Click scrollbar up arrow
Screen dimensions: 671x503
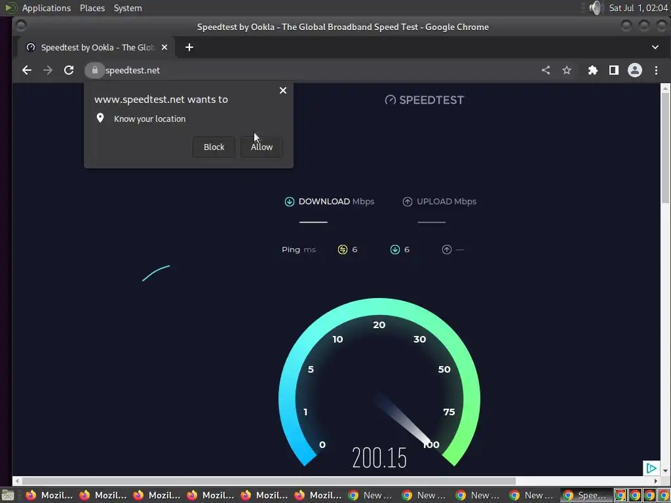pyautogui.click(x=665, y=88)
